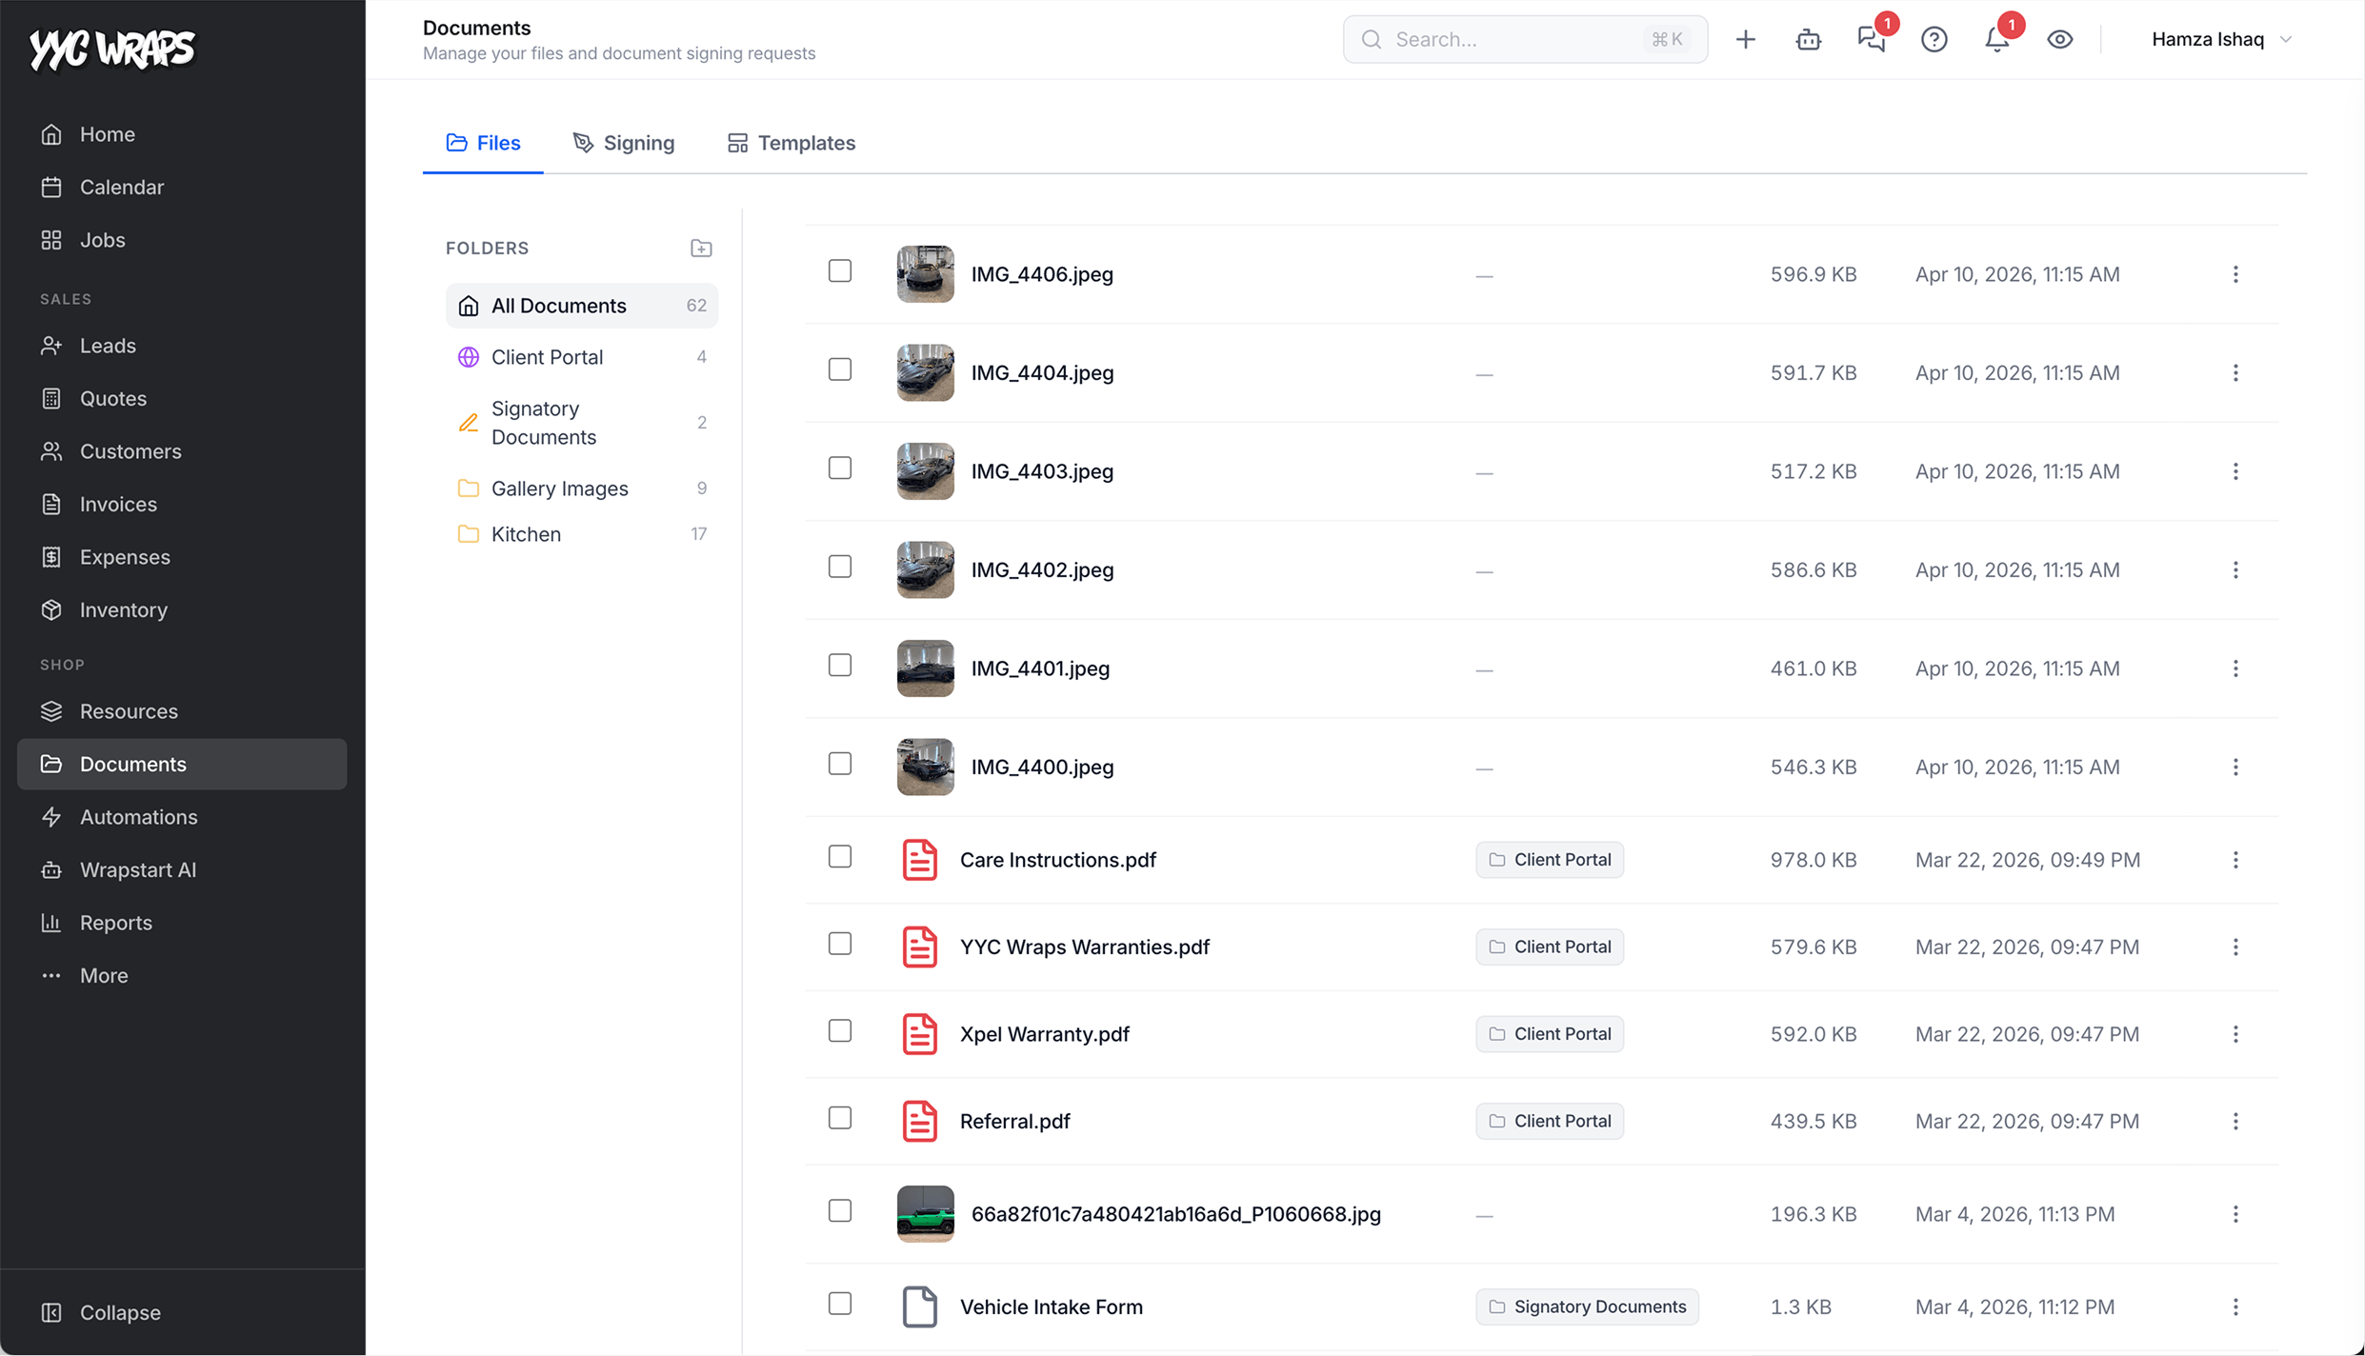Switch to the Signing tab
The width and height of the screenshot is (2365, 1356).
(624, 143)
